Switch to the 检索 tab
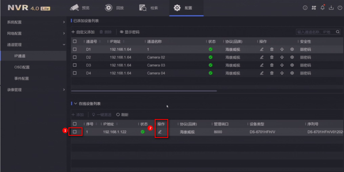The image size is (344, 172). [x=148, y=8]
